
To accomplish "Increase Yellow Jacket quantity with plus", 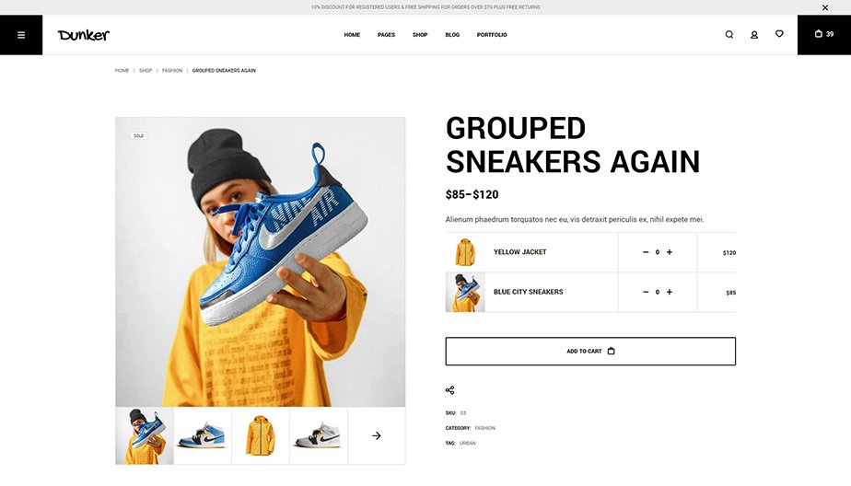I will coord(670,252).
